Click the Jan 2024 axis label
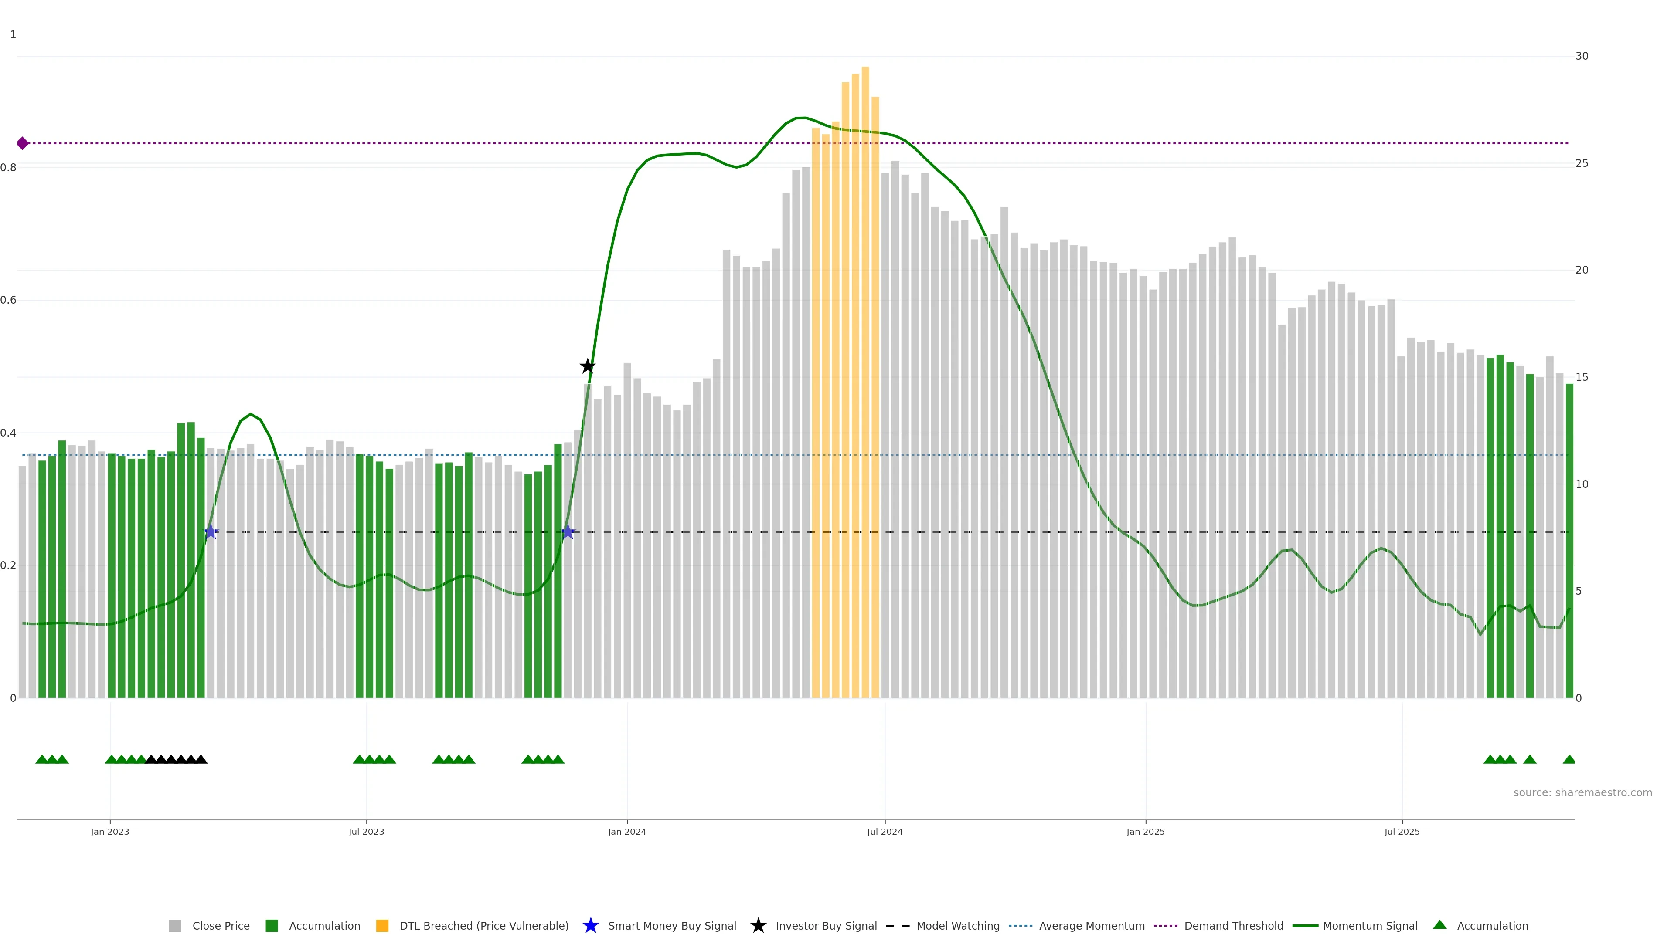Viewport: 1674px width, 941px height. (626, 831)
